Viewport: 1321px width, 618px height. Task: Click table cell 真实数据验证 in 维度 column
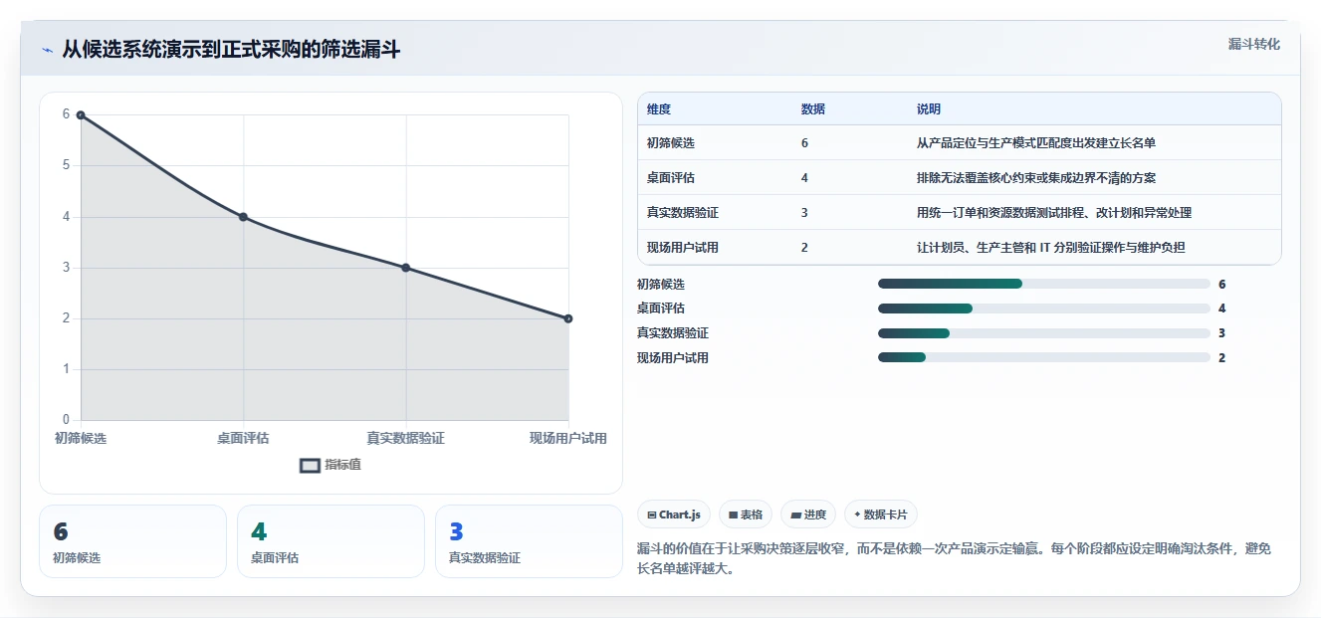pos(683,213)
